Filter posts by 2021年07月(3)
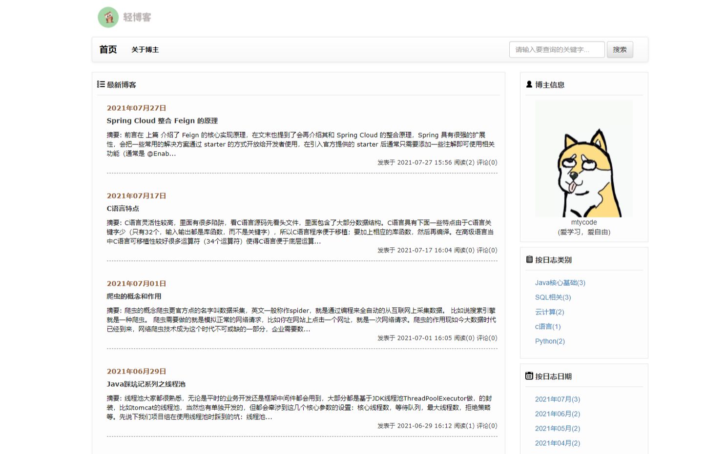This screenshot has height=454, width=727. click(x=558, y=399)
